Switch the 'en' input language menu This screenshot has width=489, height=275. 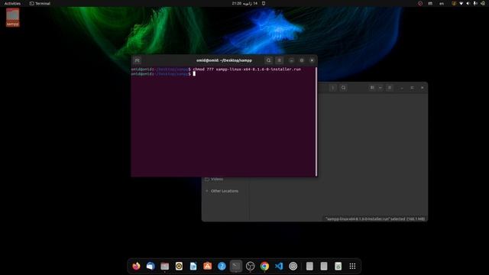tap(442, 3)
